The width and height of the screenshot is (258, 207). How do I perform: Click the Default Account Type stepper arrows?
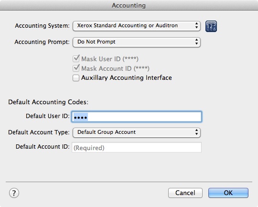(196, 132)
